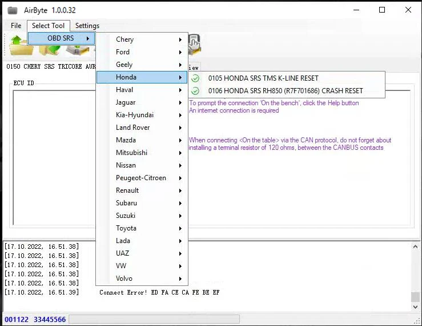Expand the Land Rover submenu
Screen dimensions: 422x326
[142, 128]
